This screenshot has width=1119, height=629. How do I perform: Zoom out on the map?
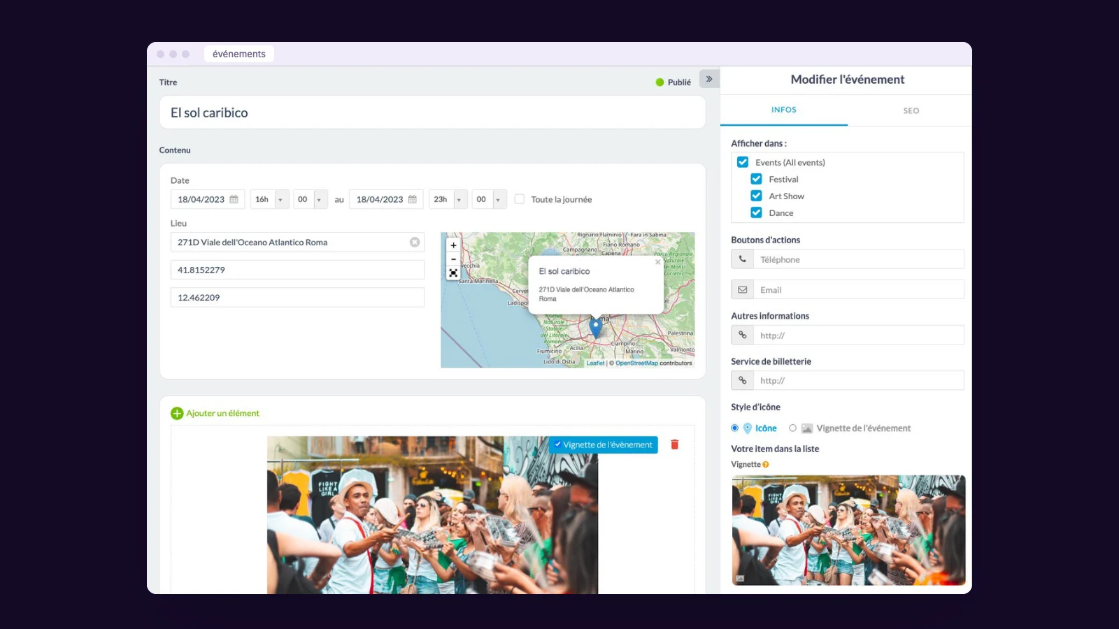pos(453,259)
